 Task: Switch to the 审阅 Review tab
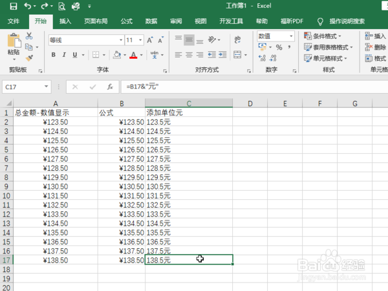pos(176,21)
